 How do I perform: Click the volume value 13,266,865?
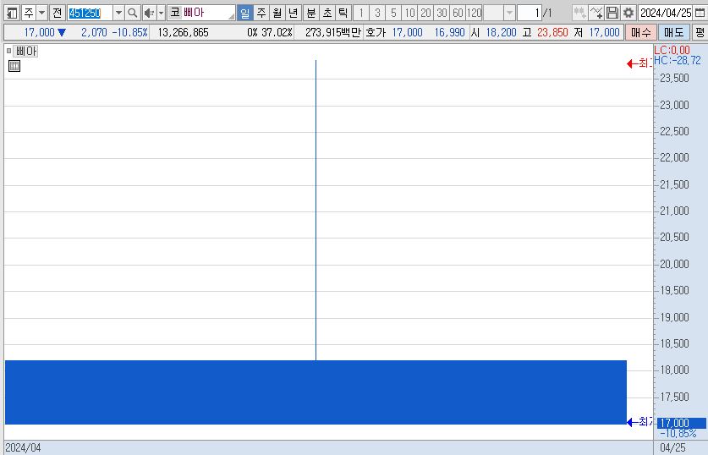click(x=183, y=32)
